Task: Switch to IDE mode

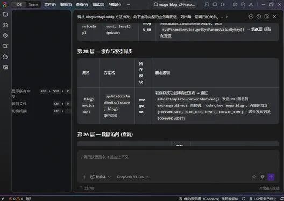Action: pyautogui.click(x=19, y=5)
